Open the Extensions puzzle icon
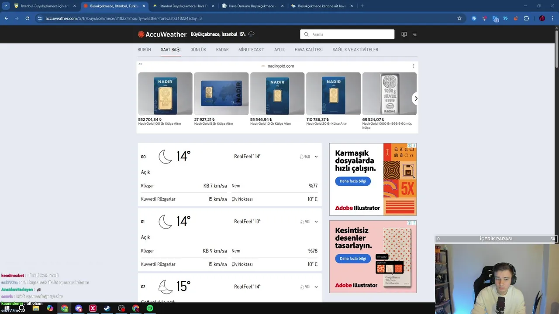Image resolution: width=559 pixels, height=314 pixels. pos(526,18)
